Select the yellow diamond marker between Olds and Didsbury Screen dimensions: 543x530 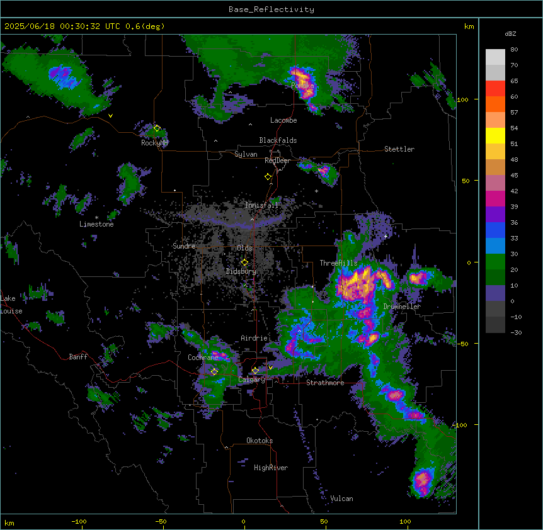click(x=244, y=262)
